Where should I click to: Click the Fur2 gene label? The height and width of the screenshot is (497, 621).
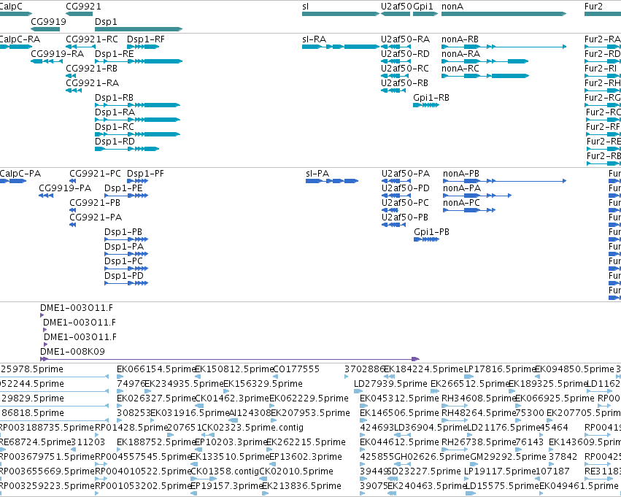593,7
